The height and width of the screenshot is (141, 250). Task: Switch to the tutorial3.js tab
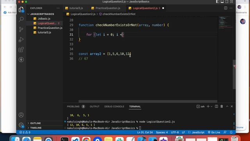click(x=76, y=8)
